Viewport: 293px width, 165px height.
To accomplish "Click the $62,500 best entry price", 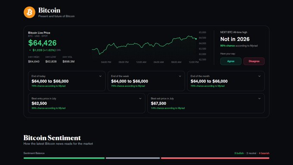I will click(39, 103).
